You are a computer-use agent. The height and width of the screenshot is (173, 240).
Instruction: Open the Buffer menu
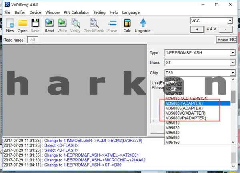pyautogui.click(x=20, y=12)
